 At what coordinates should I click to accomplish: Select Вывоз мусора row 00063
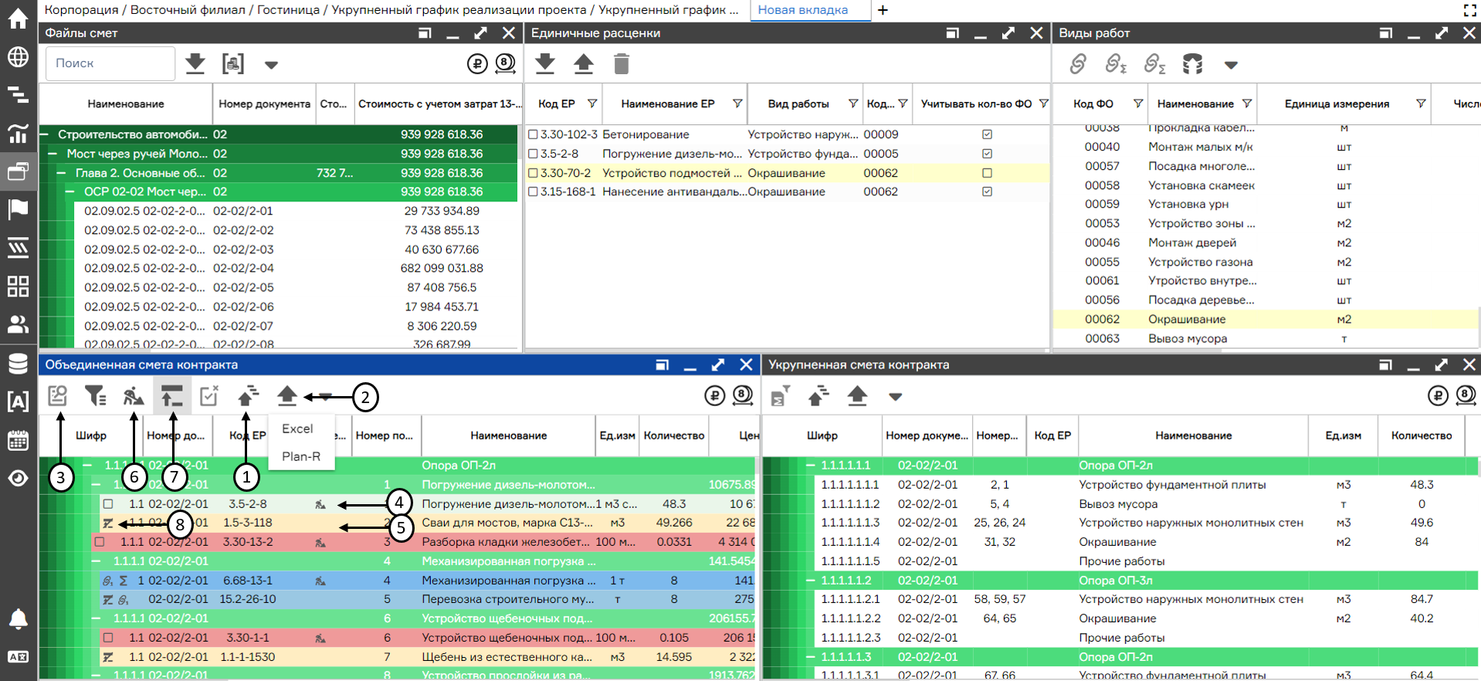1265,338
